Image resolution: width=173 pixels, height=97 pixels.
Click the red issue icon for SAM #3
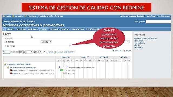point(11,70)
